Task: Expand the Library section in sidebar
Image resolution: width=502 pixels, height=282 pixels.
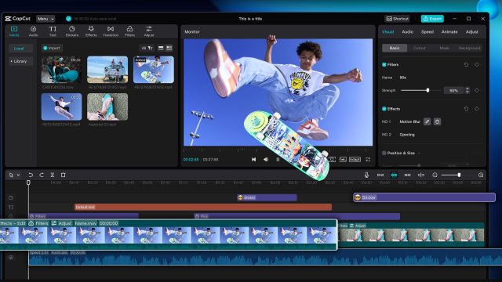Action: click(19, 61)
